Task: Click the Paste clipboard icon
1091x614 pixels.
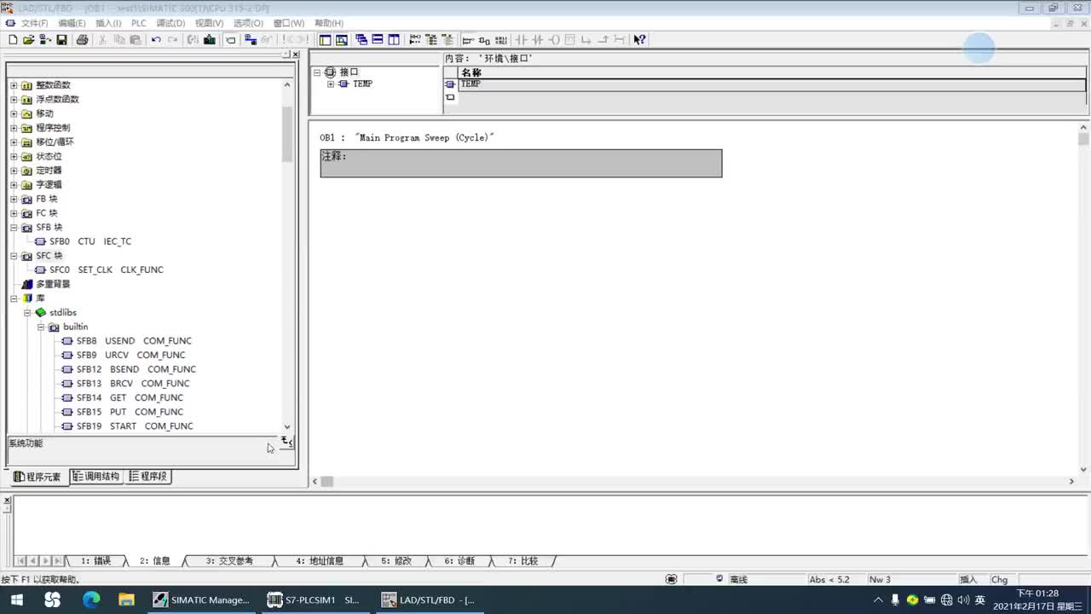Action: pyautogui.click(x=135, y=39)
